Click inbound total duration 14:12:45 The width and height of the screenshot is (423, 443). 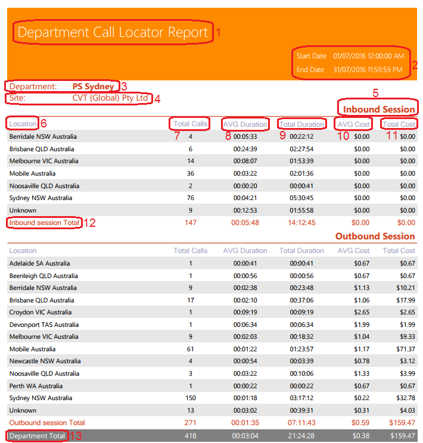coord(301,223)
